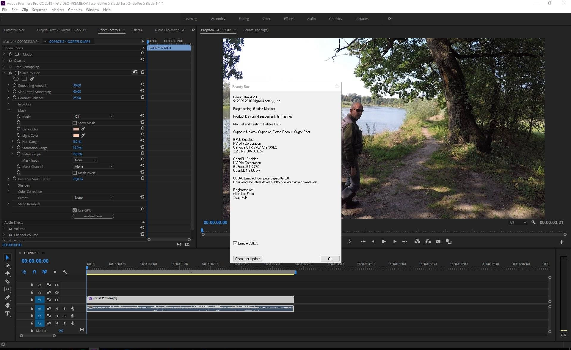
Task: Select the Ripple Edit tool
Action: coord(7,273)
